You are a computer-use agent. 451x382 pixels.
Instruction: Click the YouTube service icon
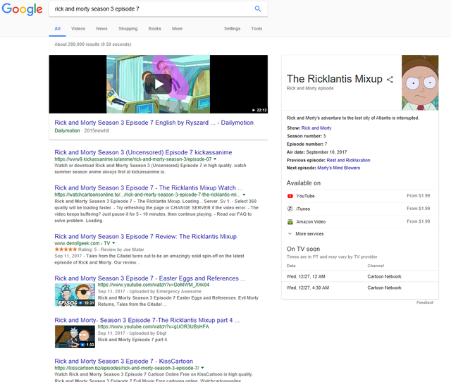click(290, 196)
